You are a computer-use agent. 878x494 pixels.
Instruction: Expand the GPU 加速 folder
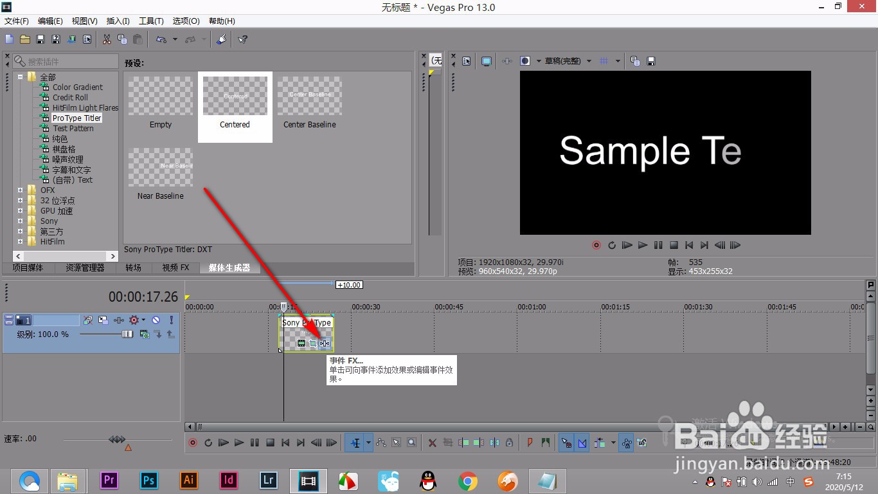(21, 210)
